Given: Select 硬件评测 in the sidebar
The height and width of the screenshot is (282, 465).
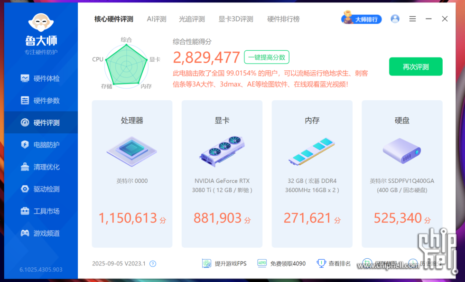Looking at the screenshot, I should (x=41, y=122).
